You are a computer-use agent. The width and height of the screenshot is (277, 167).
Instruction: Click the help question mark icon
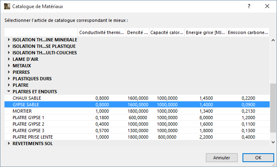tap(249, 6)
